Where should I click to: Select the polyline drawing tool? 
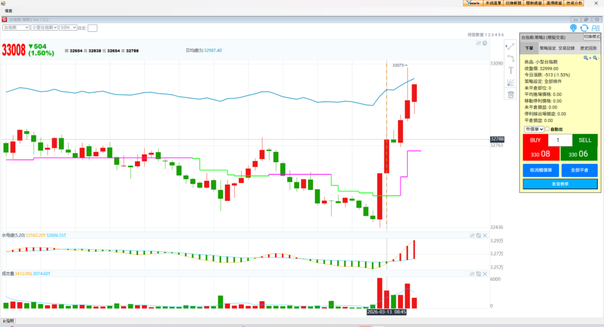511,58
